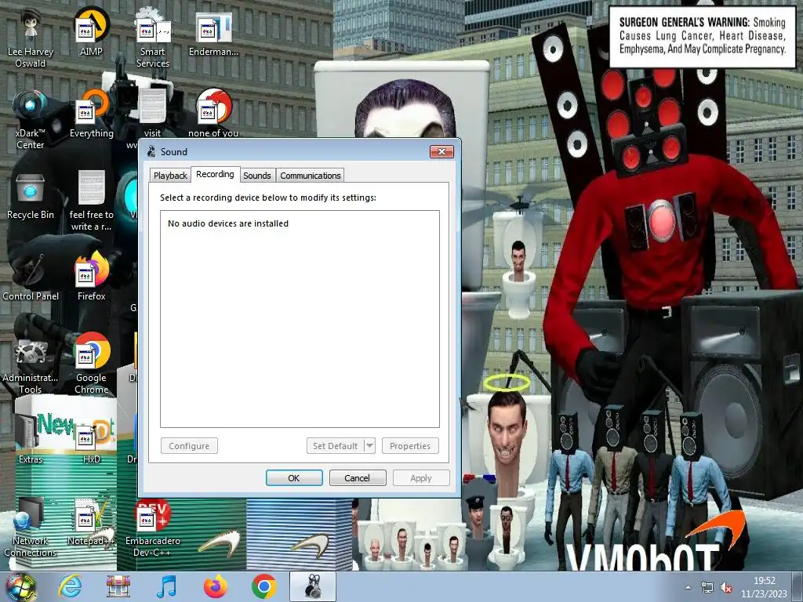
Task: Launch the Firefox desktop shortcut
Action: 91,277
